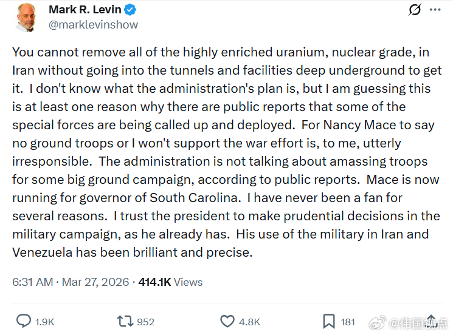Click the 4.8K likes count
This screenshot has height=335, width=453.
pyautogui.click(x=249, y=322)
